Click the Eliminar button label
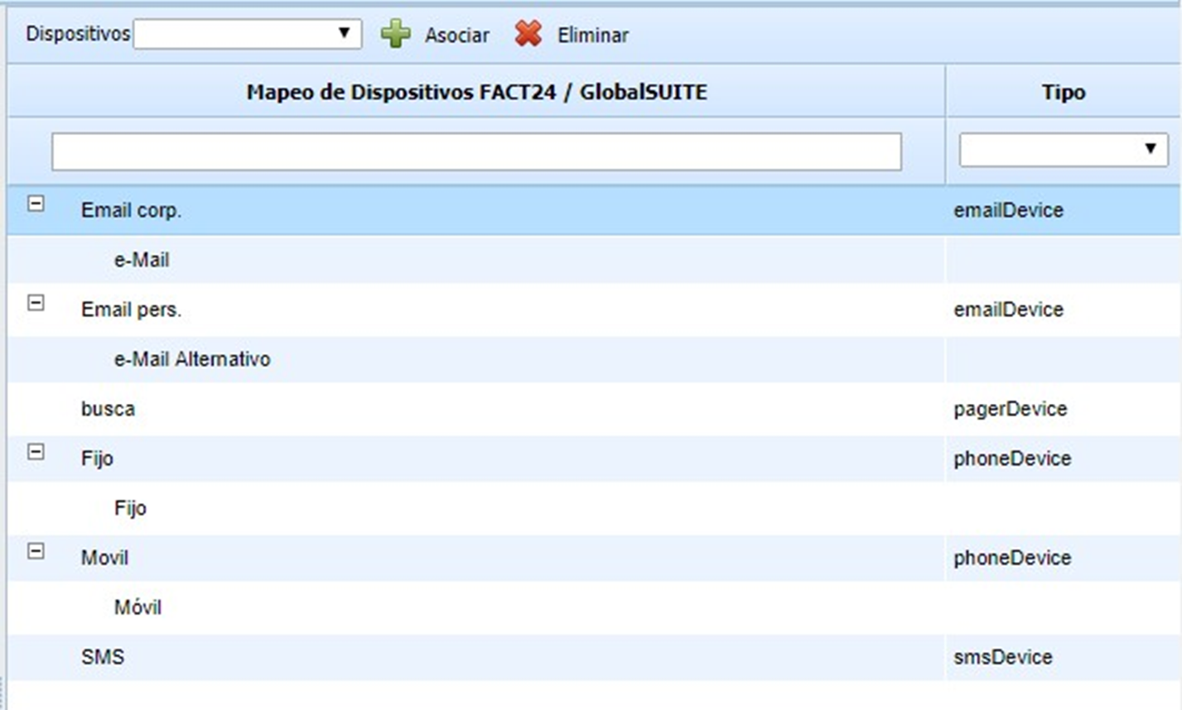This screenshot has height=710, width=1182. tap(592, 36)
